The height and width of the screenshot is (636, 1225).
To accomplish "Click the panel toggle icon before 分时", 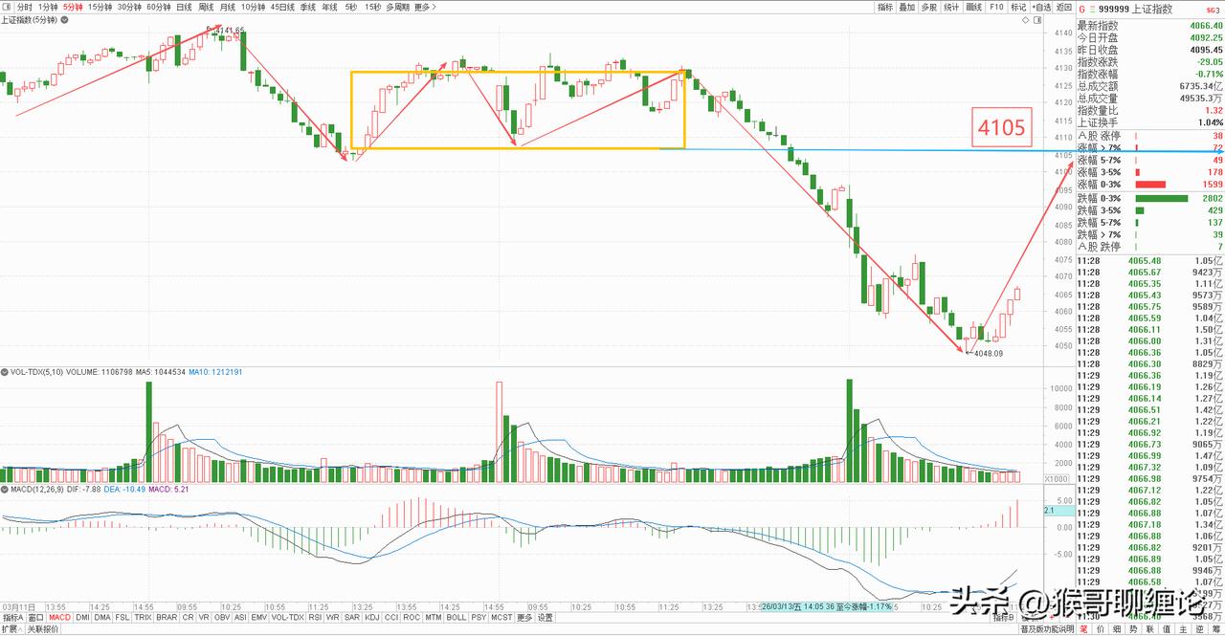I will click(8, 7).
